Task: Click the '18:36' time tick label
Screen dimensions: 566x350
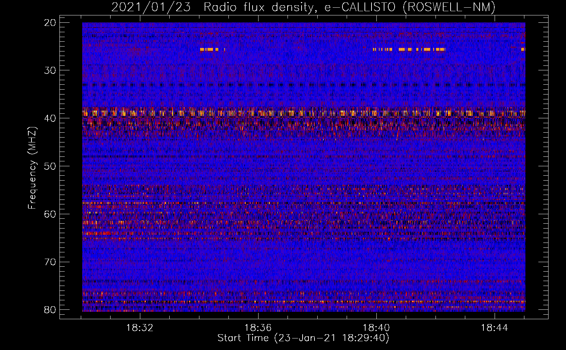Action: tap(258, 328)
